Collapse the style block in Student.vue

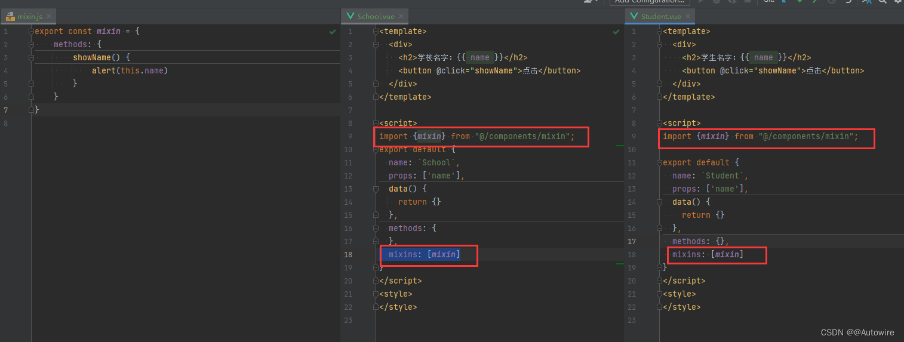point(659,294)
